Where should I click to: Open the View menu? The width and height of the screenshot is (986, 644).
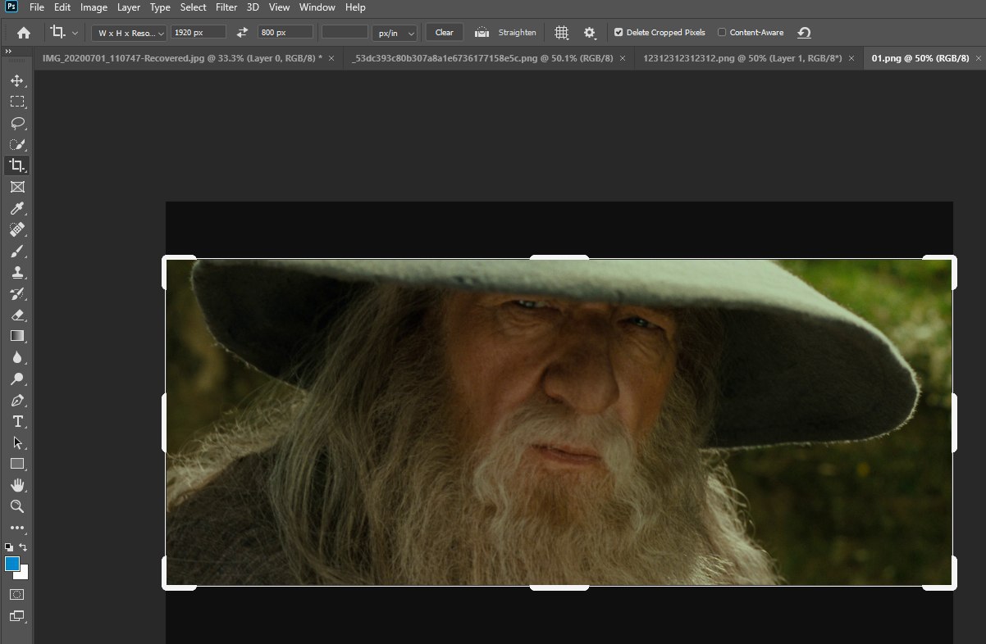(279, 7)
